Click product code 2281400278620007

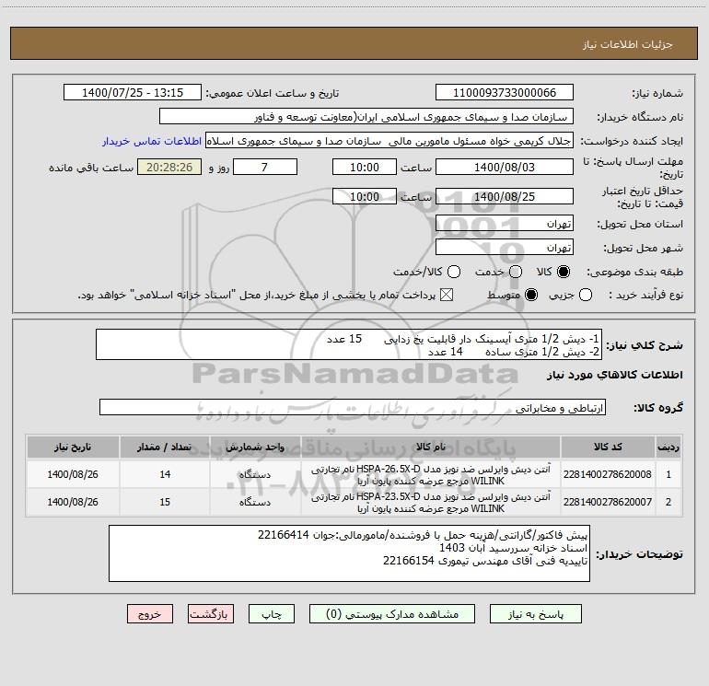(608, 502)
